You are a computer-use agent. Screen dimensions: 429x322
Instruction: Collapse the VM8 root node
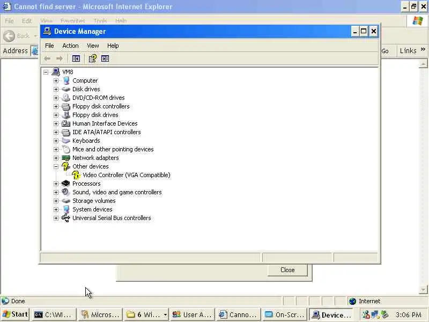[46, 72]
